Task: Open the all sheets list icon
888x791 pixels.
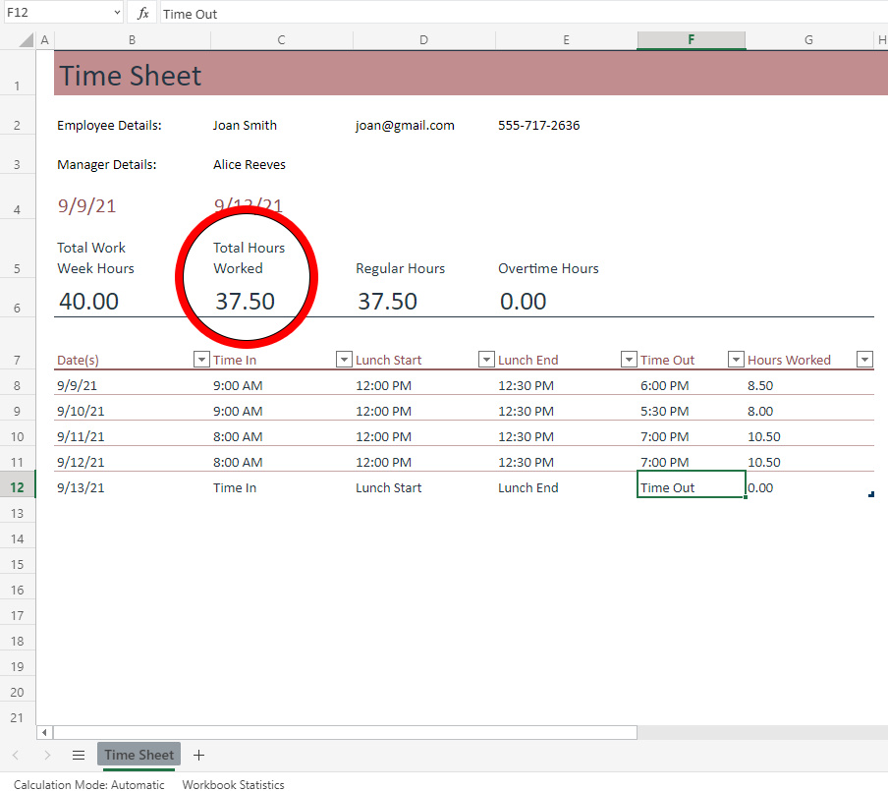Action: pyautogui.click(x=79, y=755)
